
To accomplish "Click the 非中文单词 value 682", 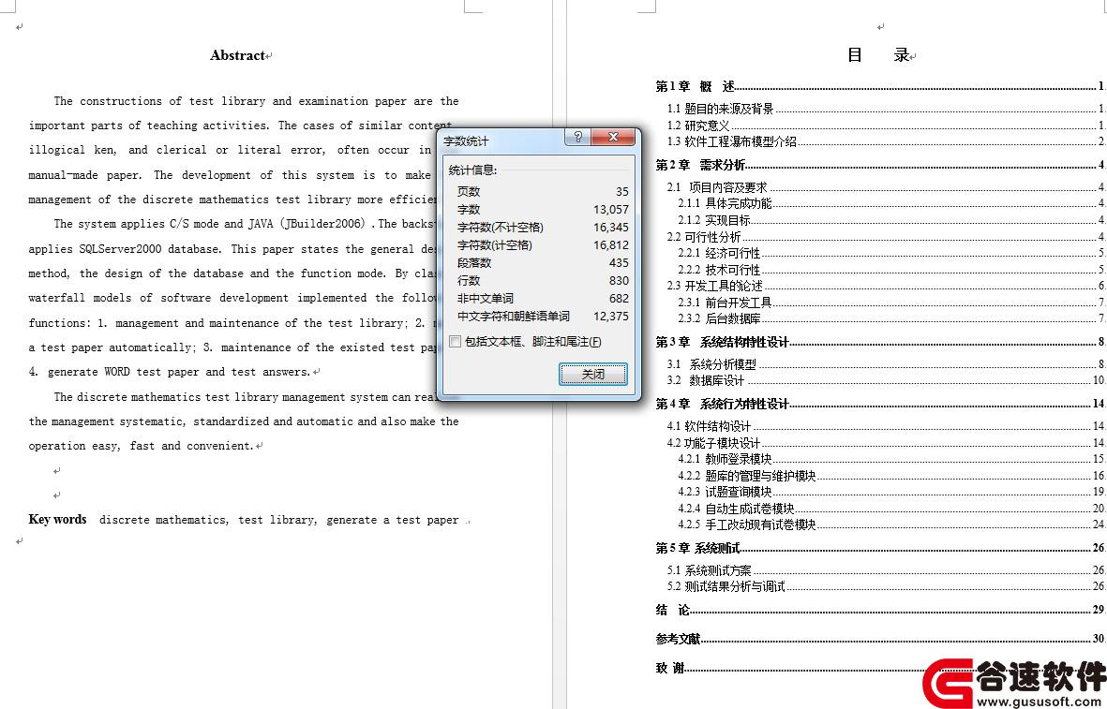I will point(619,299).
